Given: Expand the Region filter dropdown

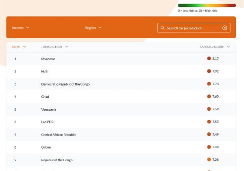Looking at the screenshot, I should 93,28.
